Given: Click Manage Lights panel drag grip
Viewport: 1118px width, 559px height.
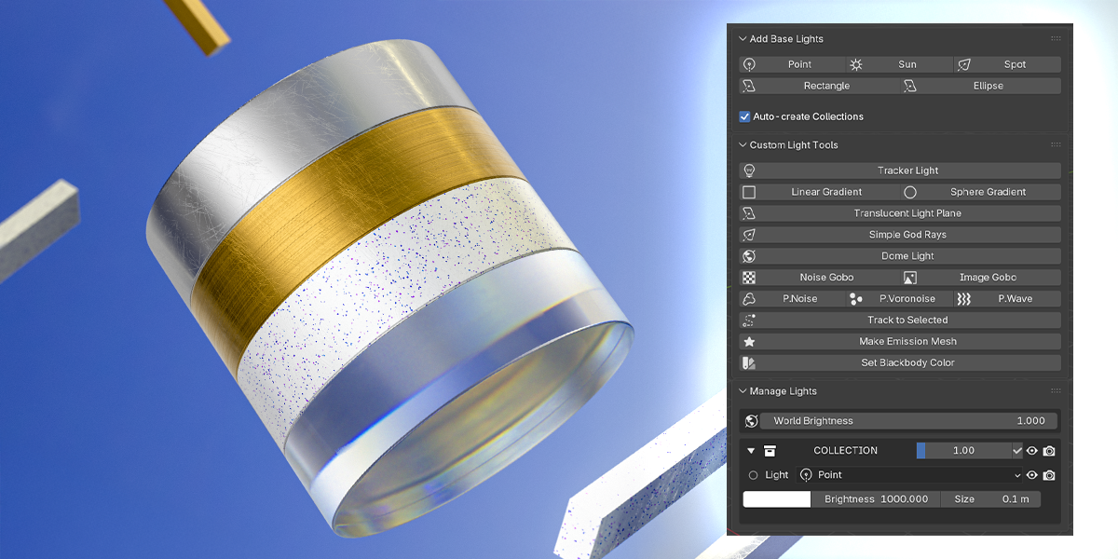Looking at the screenshot, I should click(1056, 391).
